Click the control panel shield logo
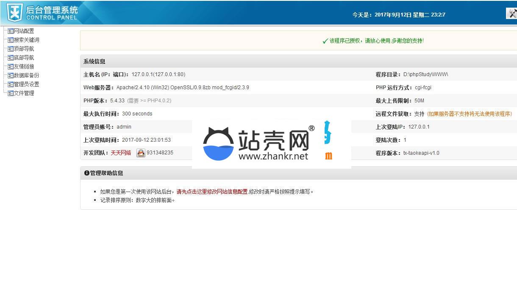This screenshot has height=288, width=517. [15, 12]
